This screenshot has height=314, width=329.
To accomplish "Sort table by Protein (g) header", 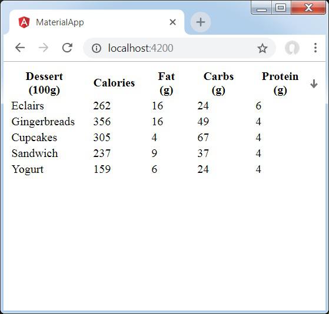I will point(280,83).
